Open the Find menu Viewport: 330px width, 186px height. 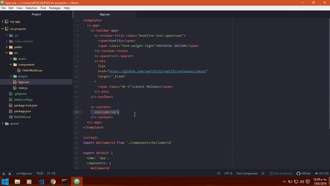click(x=43, y=8)
